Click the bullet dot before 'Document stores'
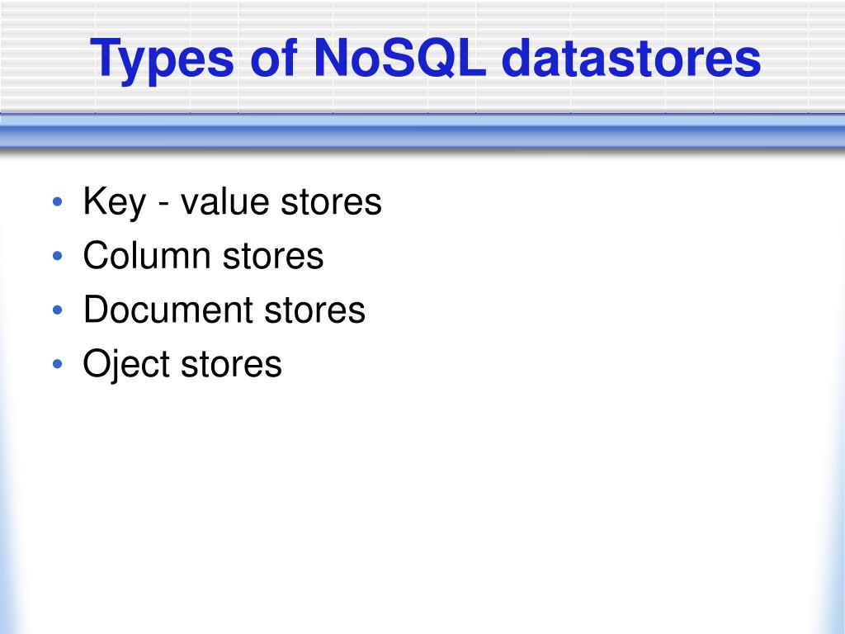 (x=58, y=310)
